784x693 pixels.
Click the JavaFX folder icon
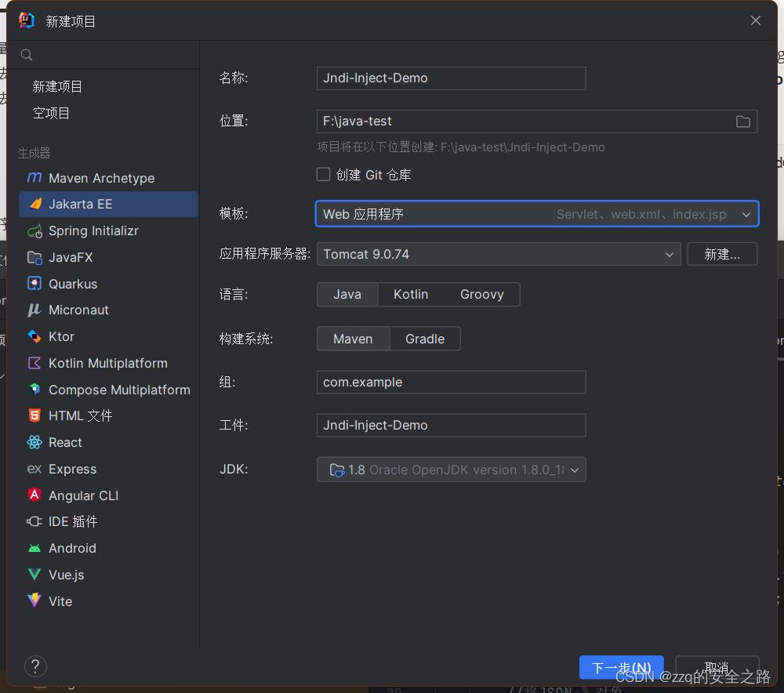point(34,257)
